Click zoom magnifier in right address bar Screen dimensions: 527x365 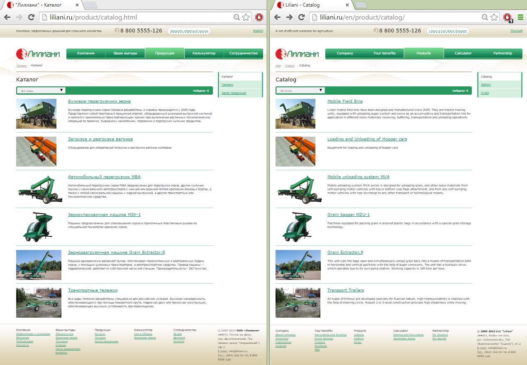click(x=485, y=17)
